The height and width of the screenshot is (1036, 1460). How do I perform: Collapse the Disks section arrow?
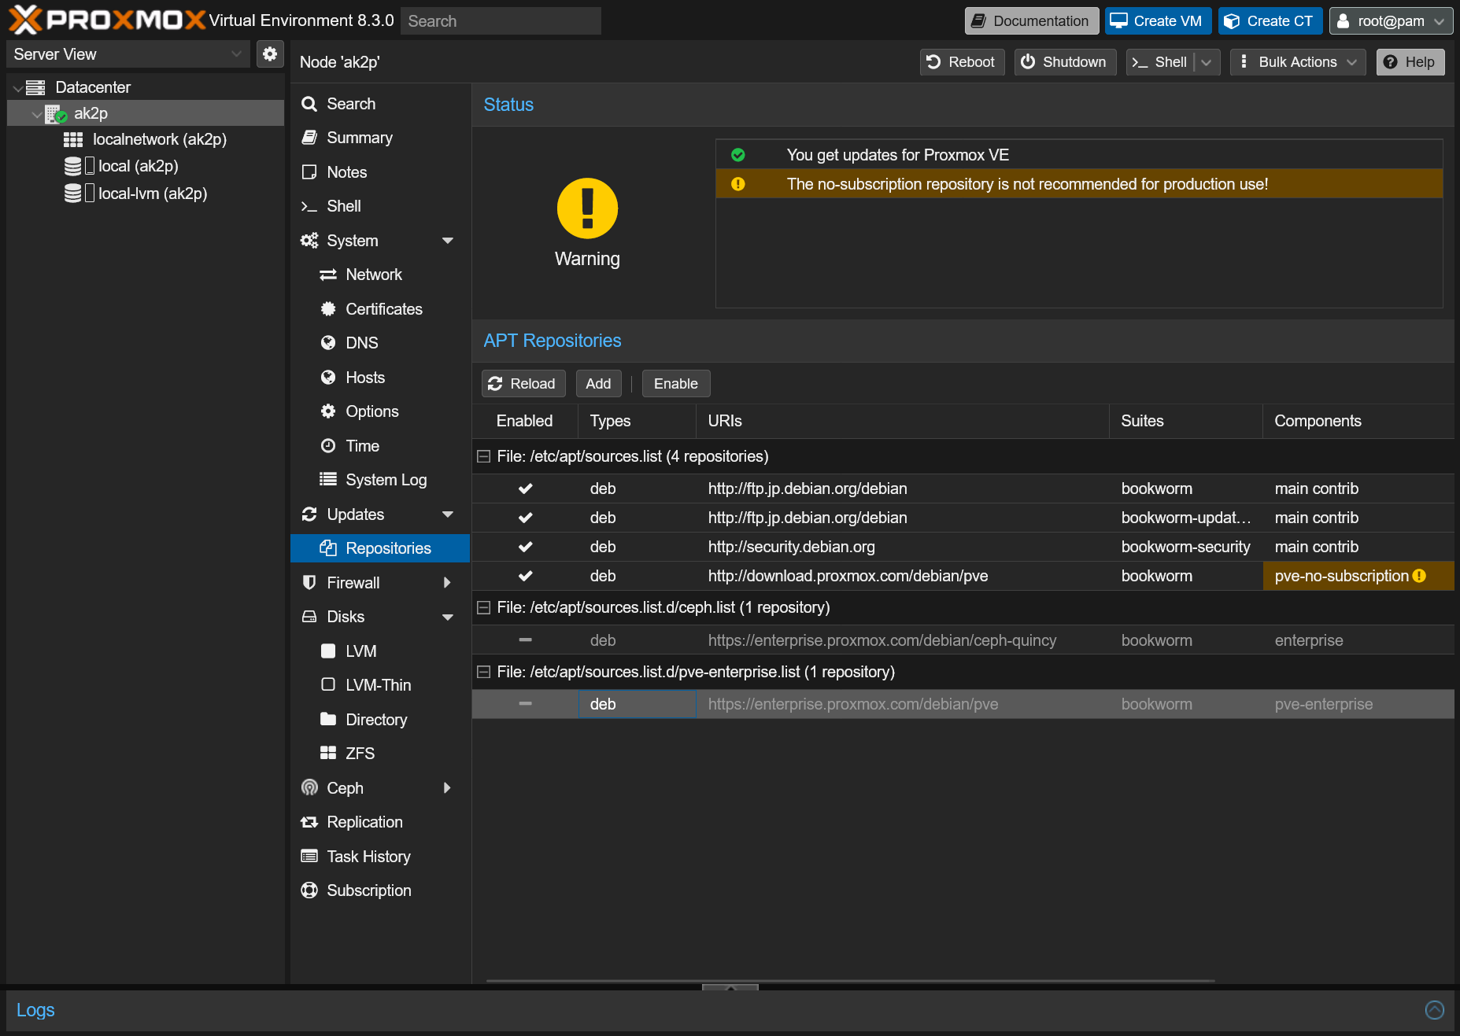point(448,617)
